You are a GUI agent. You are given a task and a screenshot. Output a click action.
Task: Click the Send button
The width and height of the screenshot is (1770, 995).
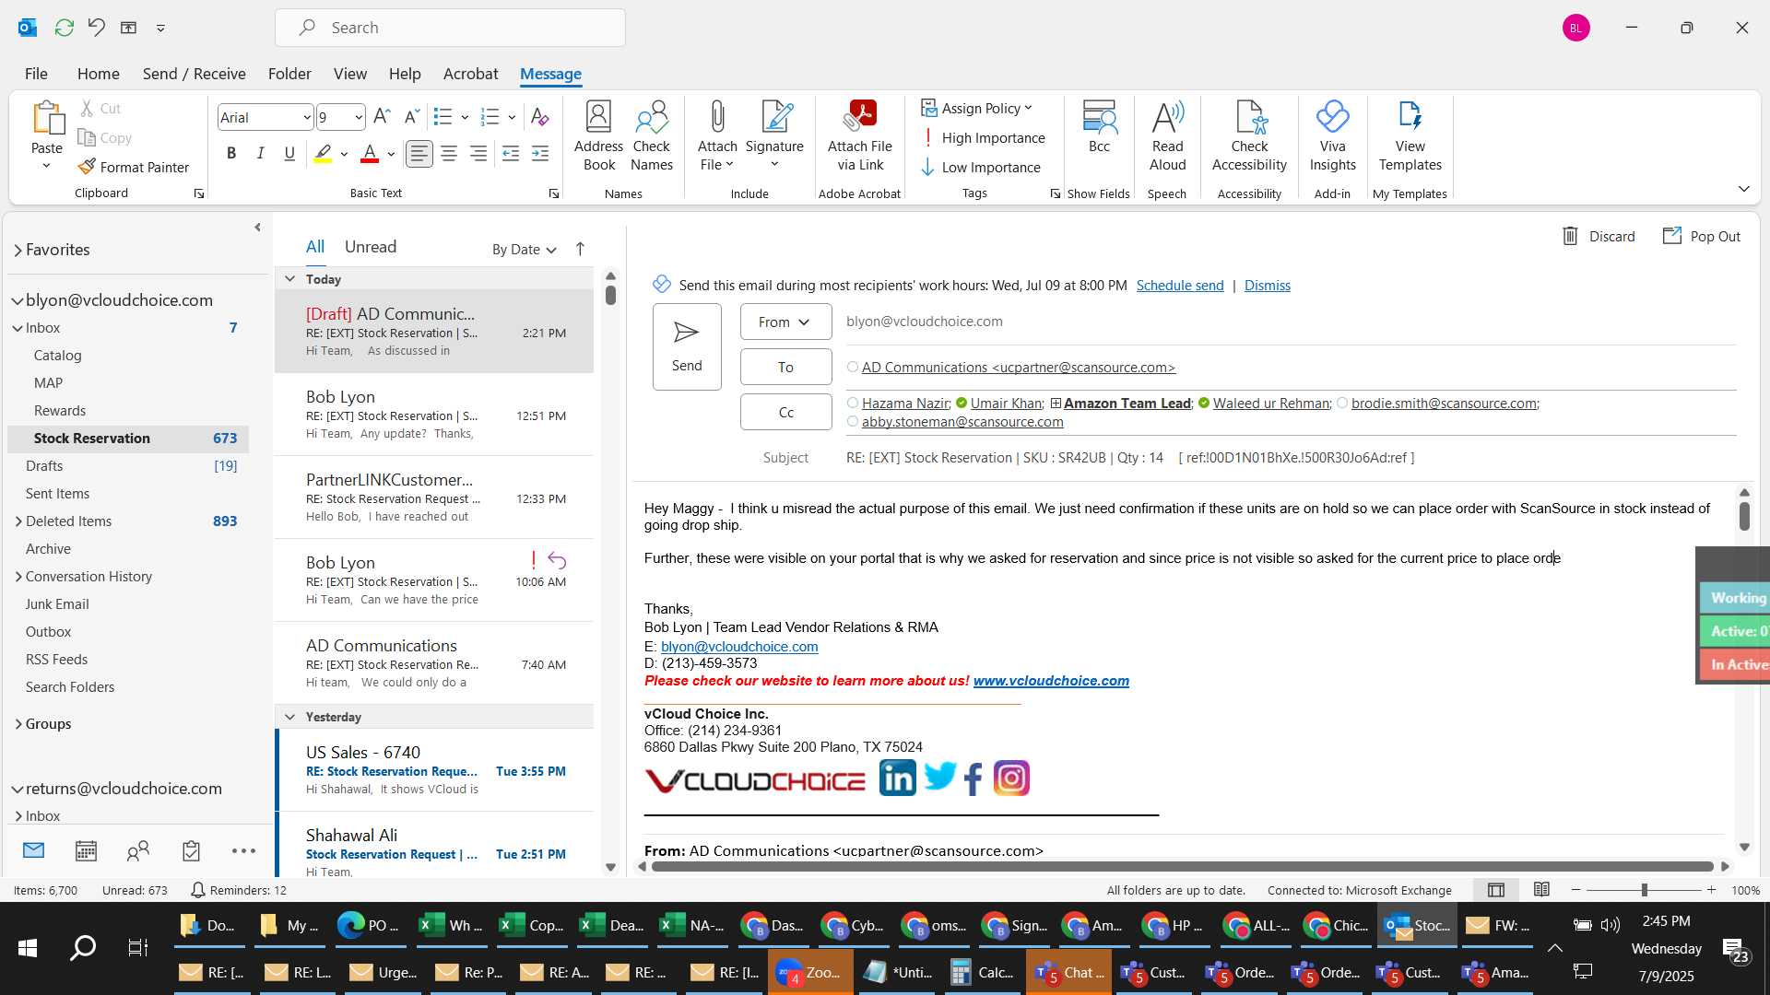(x=687, y=346)
